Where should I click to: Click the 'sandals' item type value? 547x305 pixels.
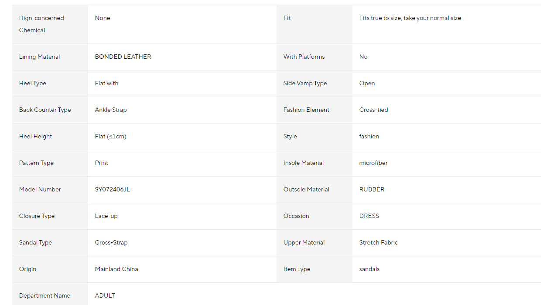369,269
